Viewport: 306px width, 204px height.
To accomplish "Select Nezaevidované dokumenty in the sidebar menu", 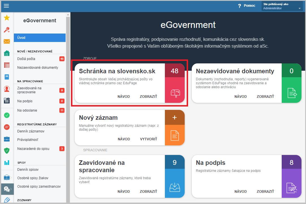I will click(38, 67).
